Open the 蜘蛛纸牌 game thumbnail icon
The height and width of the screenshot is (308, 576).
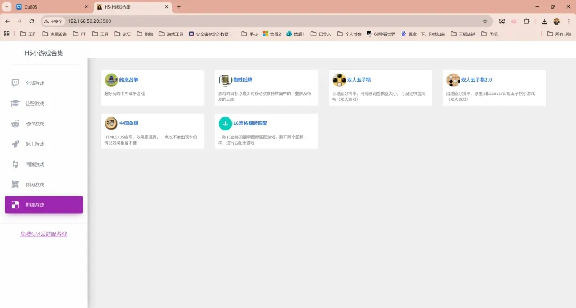pyautogui.click(x=225, y=80)
